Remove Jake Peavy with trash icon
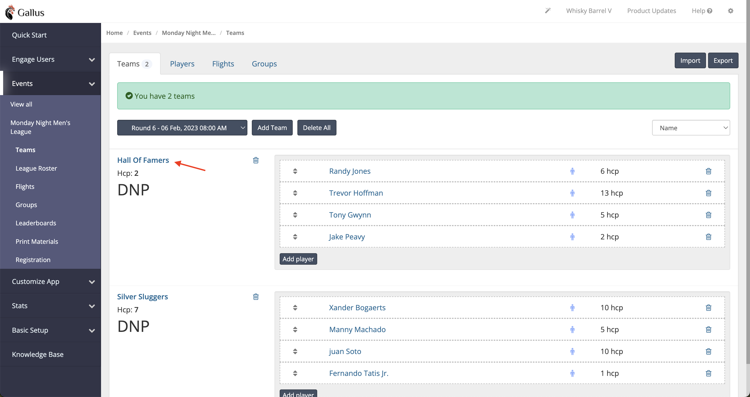The image size is (750, 397). pyautogui.click(x=708, y=237)
